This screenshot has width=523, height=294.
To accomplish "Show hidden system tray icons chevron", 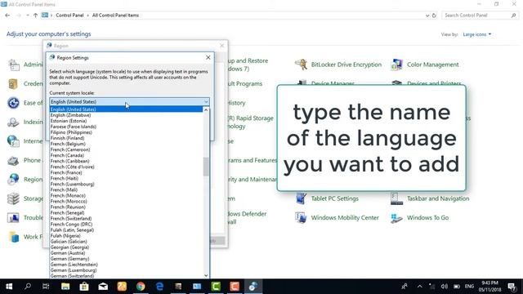I will pyautogui.click(x=419, y=287).
